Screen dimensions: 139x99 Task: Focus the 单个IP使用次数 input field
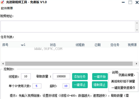point(37,86)
